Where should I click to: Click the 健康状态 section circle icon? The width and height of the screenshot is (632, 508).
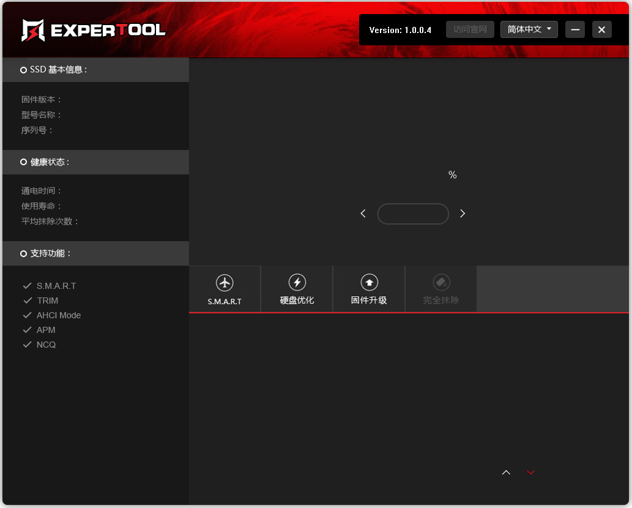click(23, 162)
